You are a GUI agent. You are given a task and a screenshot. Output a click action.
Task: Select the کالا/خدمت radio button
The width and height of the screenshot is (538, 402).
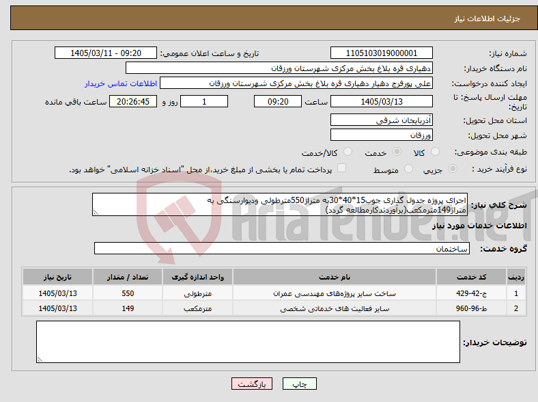click(x=348, y=152)
